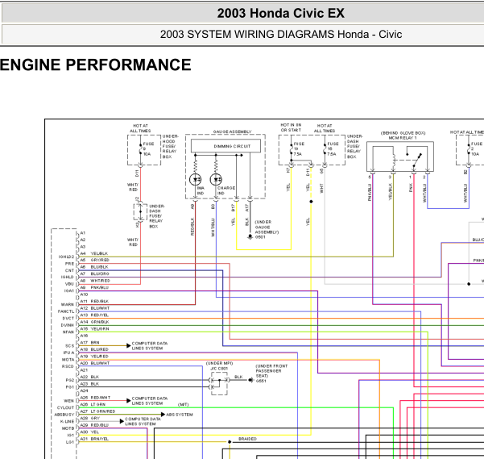Viewport: 484px width, 459px height.
Task: Click the CHARGE indicator lamp symbol
Action: tap(216, 179)
